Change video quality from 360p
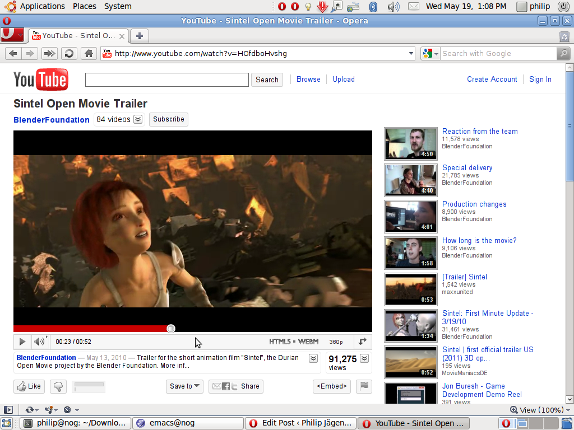The height and width of the screenshot is (430, 574). (336, 342)
